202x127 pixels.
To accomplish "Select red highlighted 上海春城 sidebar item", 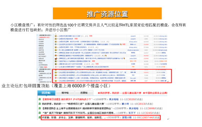I will pos(44,37).
